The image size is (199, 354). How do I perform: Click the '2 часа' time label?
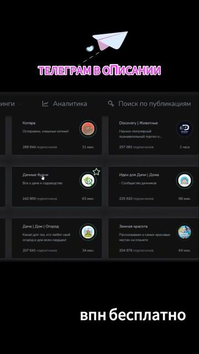click(185, 147)
